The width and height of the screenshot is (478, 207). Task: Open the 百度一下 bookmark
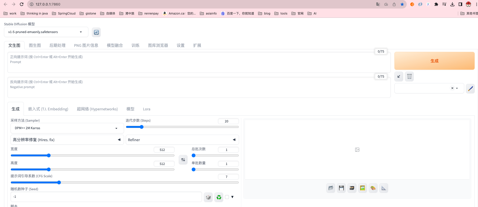pos(237,13)
